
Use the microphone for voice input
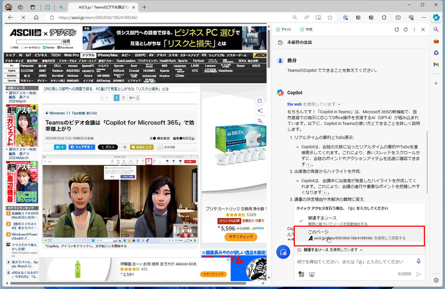point(418,261)
